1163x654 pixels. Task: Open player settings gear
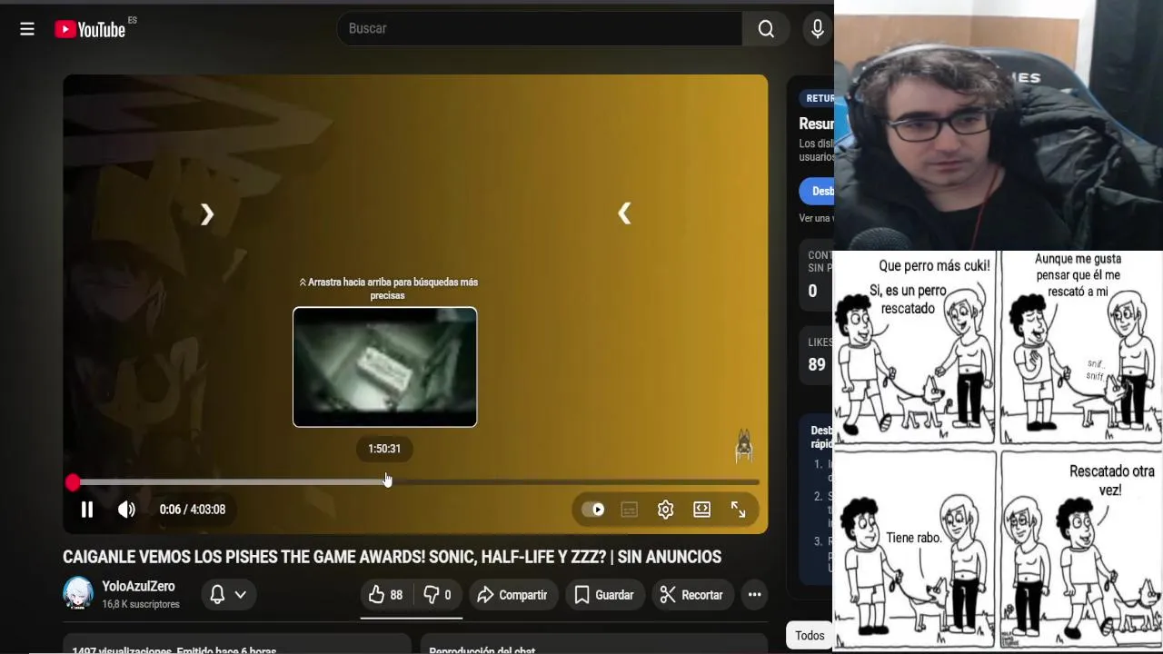click(x=665, y=510)
